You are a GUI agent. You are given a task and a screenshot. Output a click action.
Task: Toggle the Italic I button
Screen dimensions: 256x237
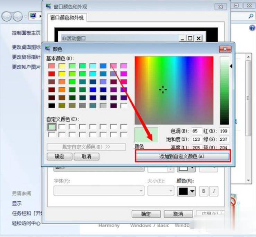(214, 191)
